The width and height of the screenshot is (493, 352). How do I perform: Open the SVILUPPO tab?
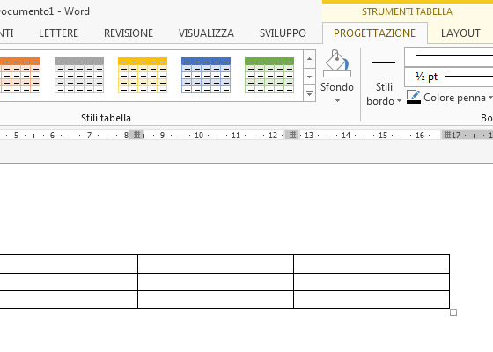[x=283, y=33]
